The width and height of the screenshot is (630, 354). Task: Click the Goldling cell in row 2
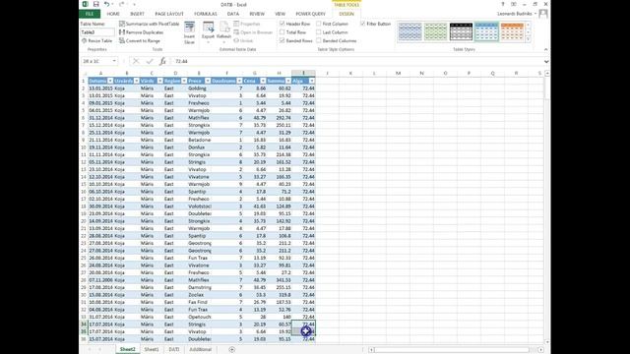tap(199, 88)
